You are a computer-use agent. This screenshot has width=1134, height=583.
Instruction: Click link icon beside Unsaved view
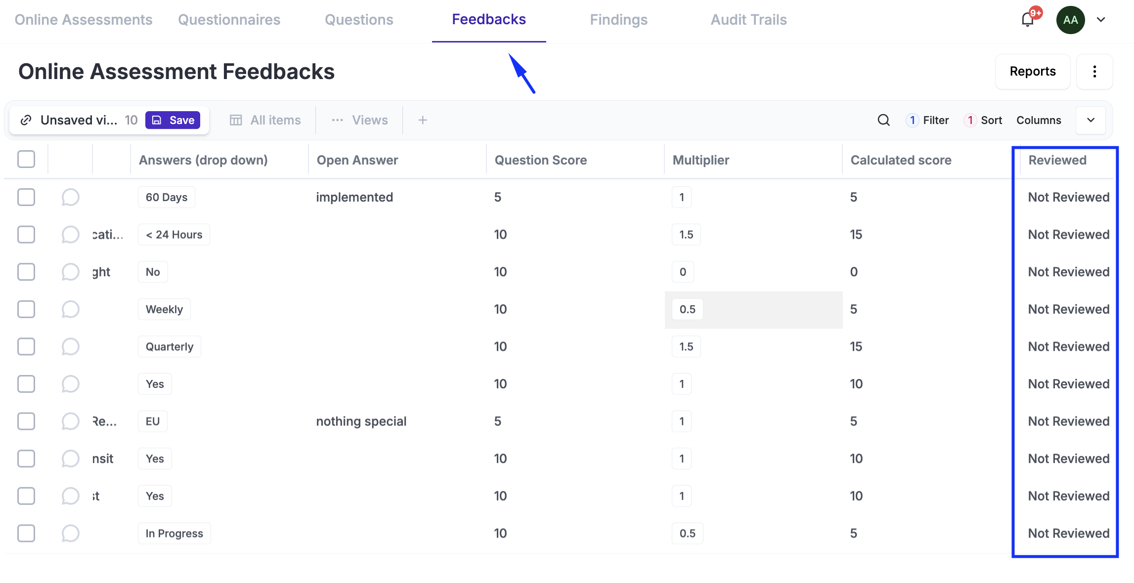click(x=26, y=120)
